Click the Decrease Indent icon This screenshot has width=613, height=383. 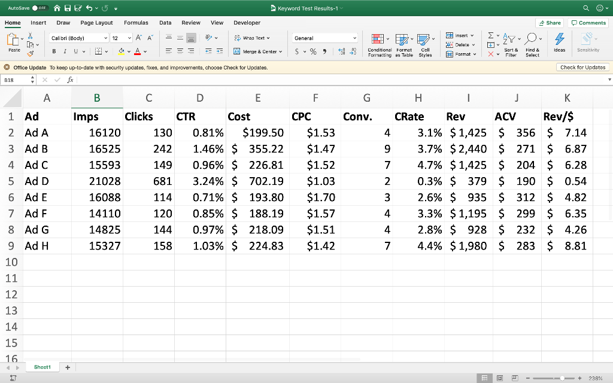208,51
